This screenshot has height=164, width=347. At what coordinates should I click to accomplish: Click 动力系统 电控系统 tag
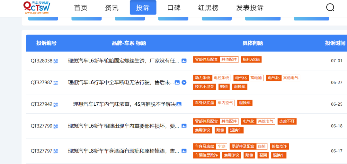(212, 78)
